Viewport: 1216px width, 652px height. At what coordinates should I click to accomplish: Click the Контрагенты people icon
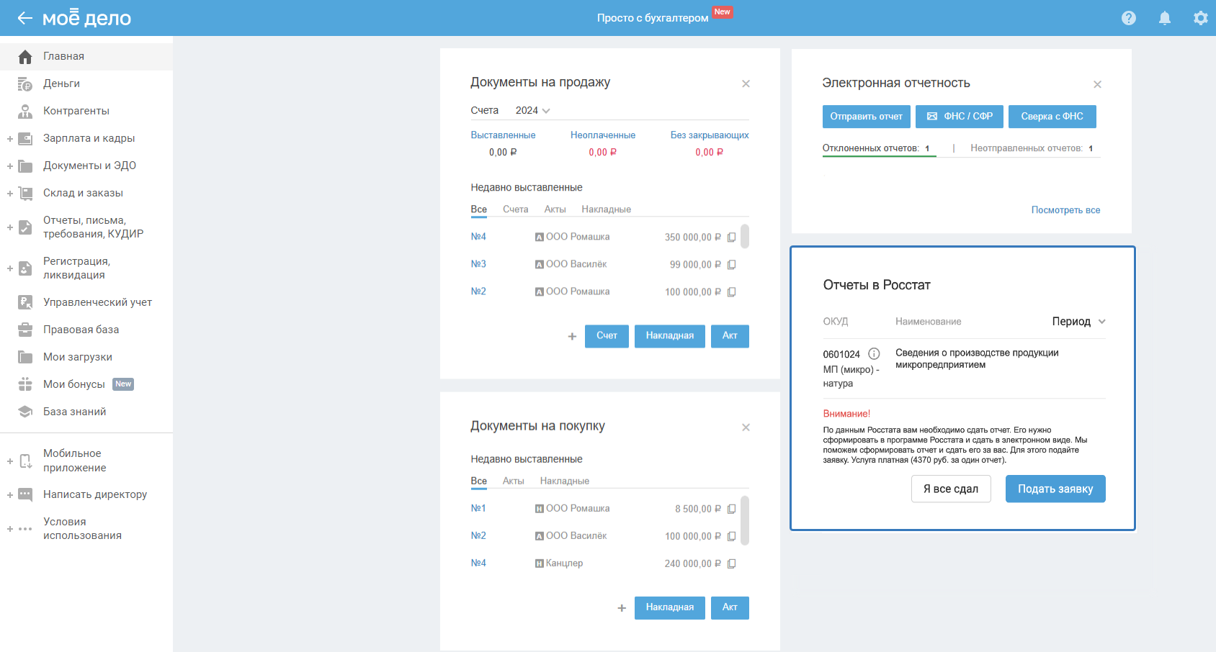25,112
